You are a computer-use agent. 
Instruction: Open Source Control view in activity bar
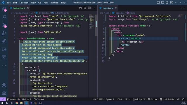(x=4, y=25)
